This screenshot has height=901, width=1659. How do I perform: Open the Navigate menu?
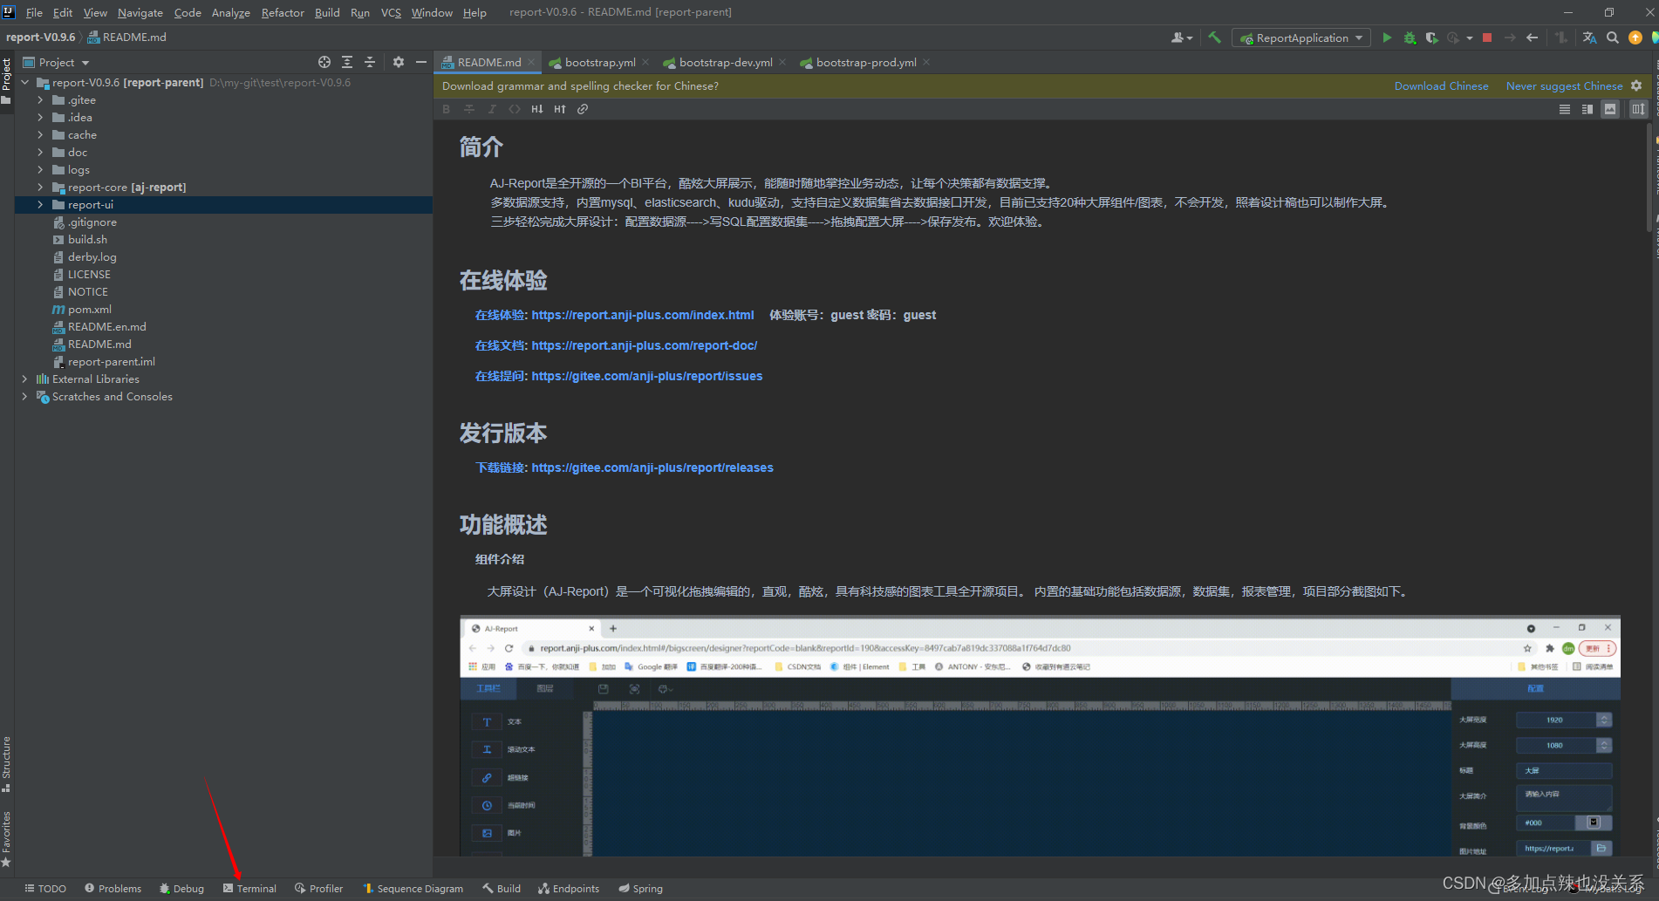click(140, 12)
